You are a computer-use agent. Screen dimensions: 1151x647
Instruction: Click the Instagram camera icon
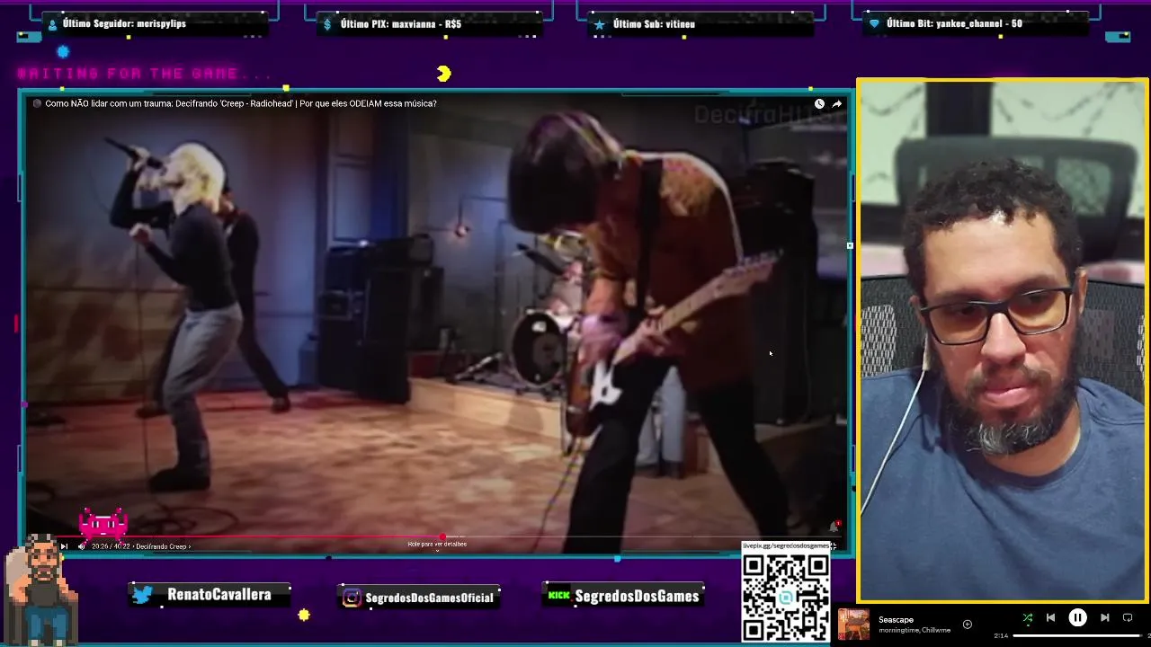point(352,598)
